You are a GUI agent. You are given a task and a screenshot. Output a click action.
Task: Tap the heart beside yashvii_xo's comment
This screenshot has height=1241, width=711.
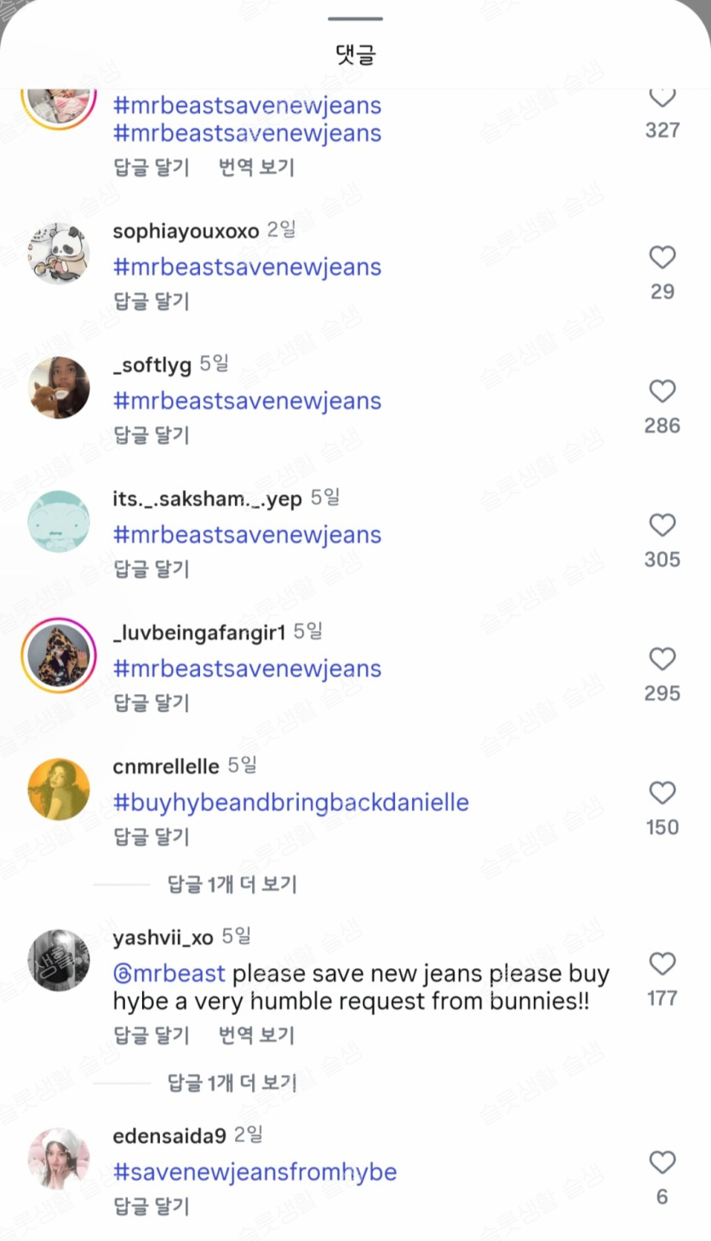(662, 963)
